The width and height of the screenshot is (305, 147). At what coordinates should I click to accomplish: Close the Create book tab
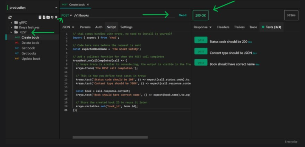click(x=88, y=4)
